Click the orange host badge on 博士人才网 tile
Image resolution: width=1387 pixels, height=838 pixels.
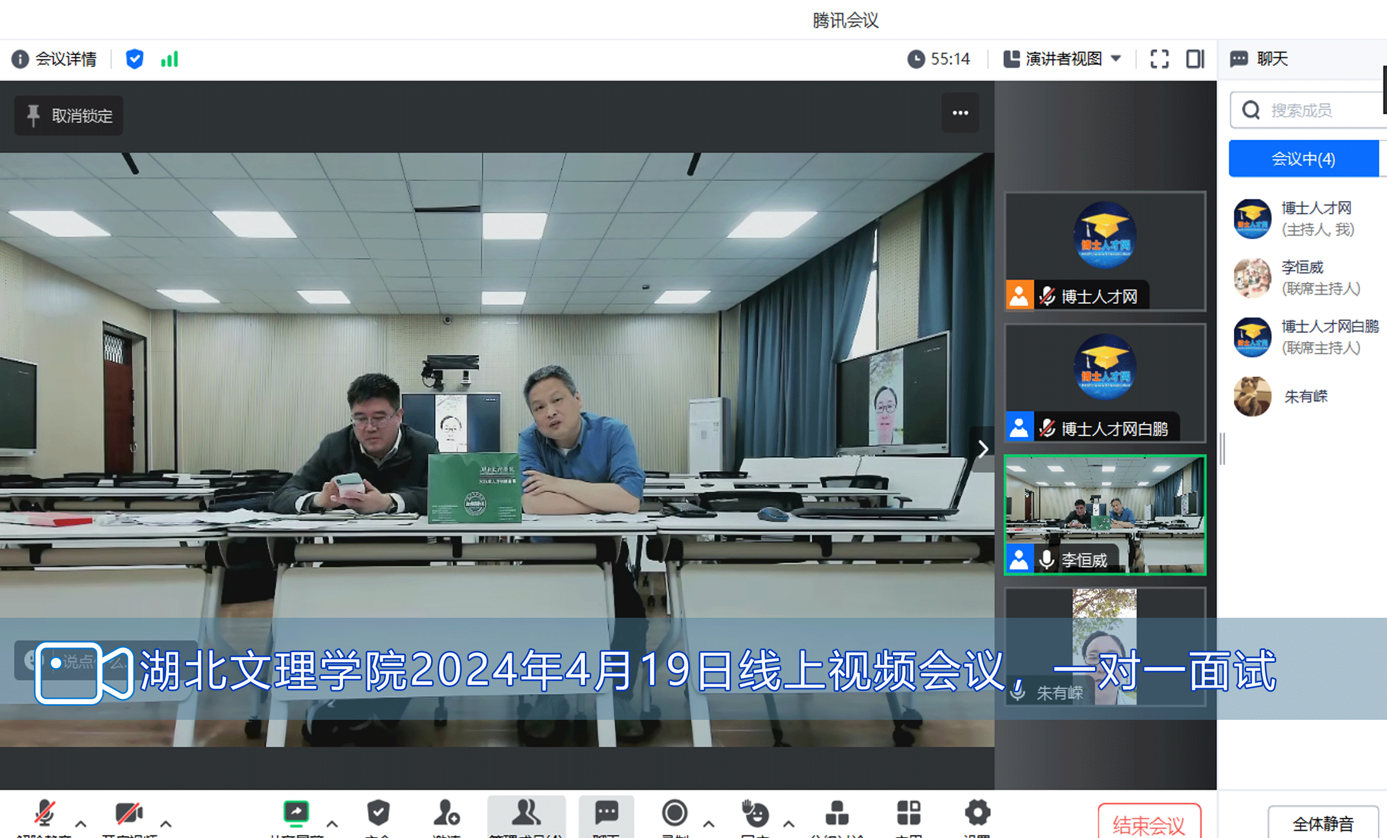tap(1019, 295)
